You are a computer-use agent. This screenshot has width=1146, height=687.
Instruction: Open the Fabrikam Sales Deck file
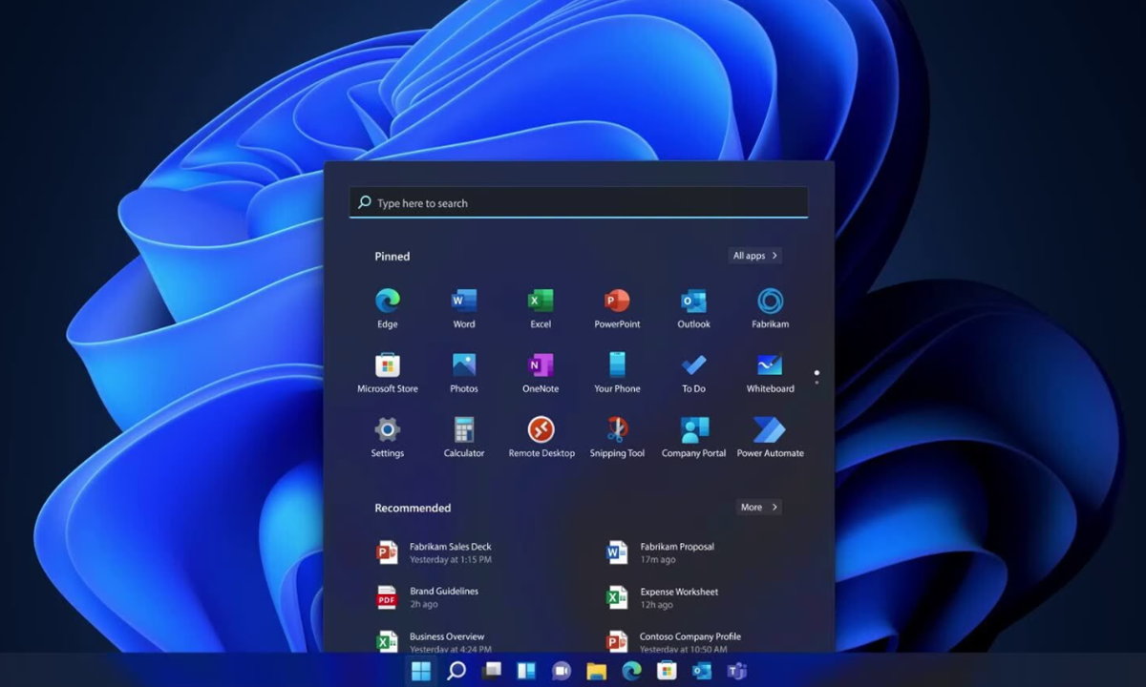(x=449, y=552)
